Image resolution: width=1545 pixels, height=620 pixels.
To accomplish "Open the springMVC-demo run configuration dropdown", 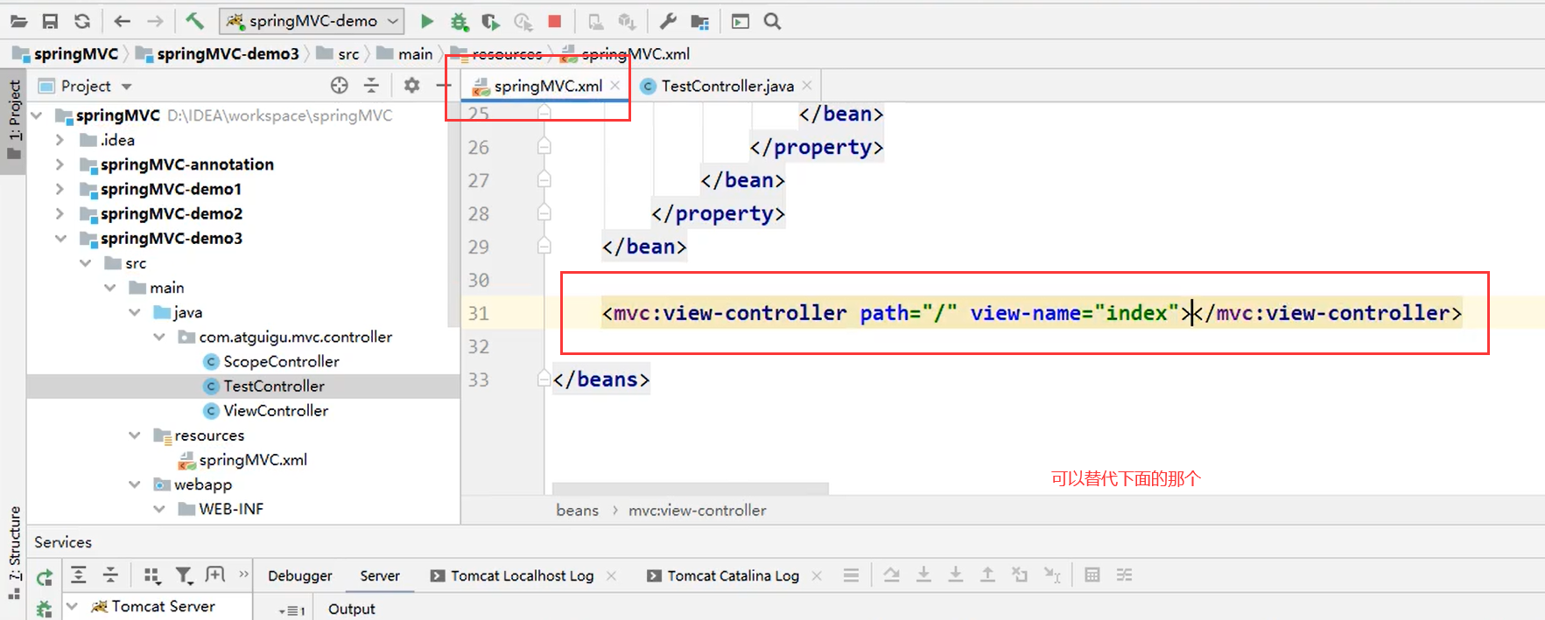I will point(312,21).
